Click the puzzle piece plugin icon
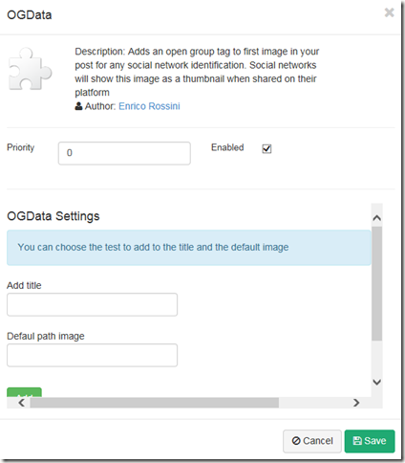405x463 pixels. click(30, 69)
